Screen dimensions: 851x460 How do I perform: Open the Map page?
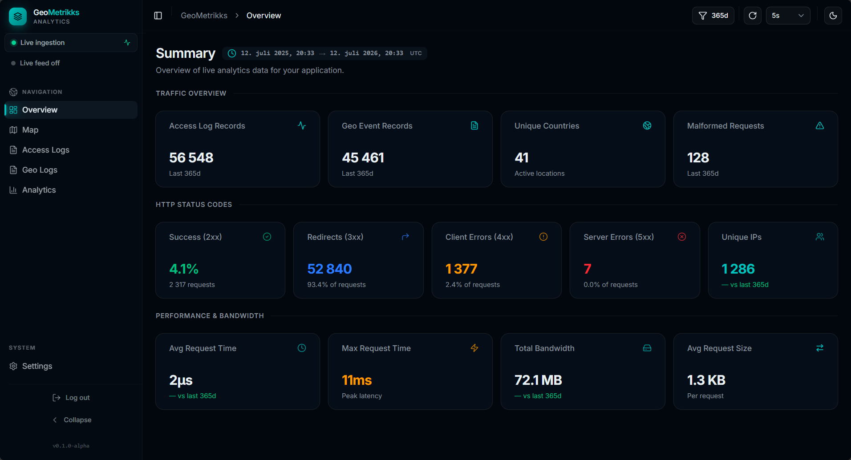pos(71,130)
